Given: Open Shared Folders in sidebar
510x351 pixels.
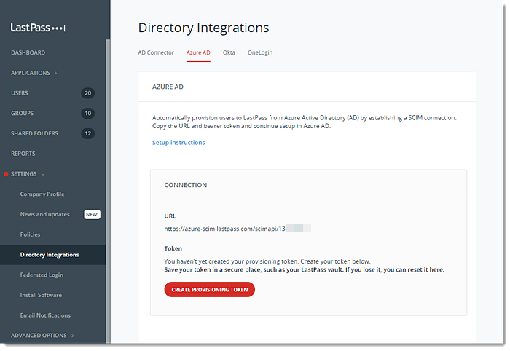Looking at the screenshot, I should click(34, 133).
